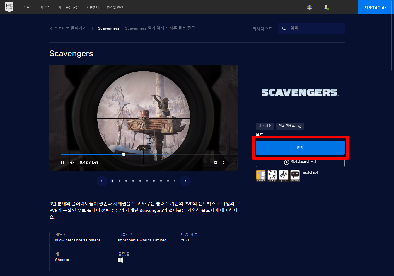
Task: Click the 0:42 / 1:49 time display
Action: pos(89,162)
